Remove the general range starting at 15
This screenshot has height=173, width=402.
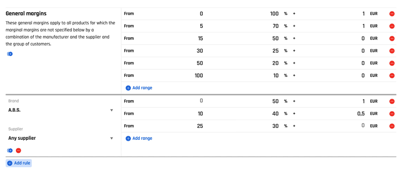pyautogui.click(x=392, y=38)
